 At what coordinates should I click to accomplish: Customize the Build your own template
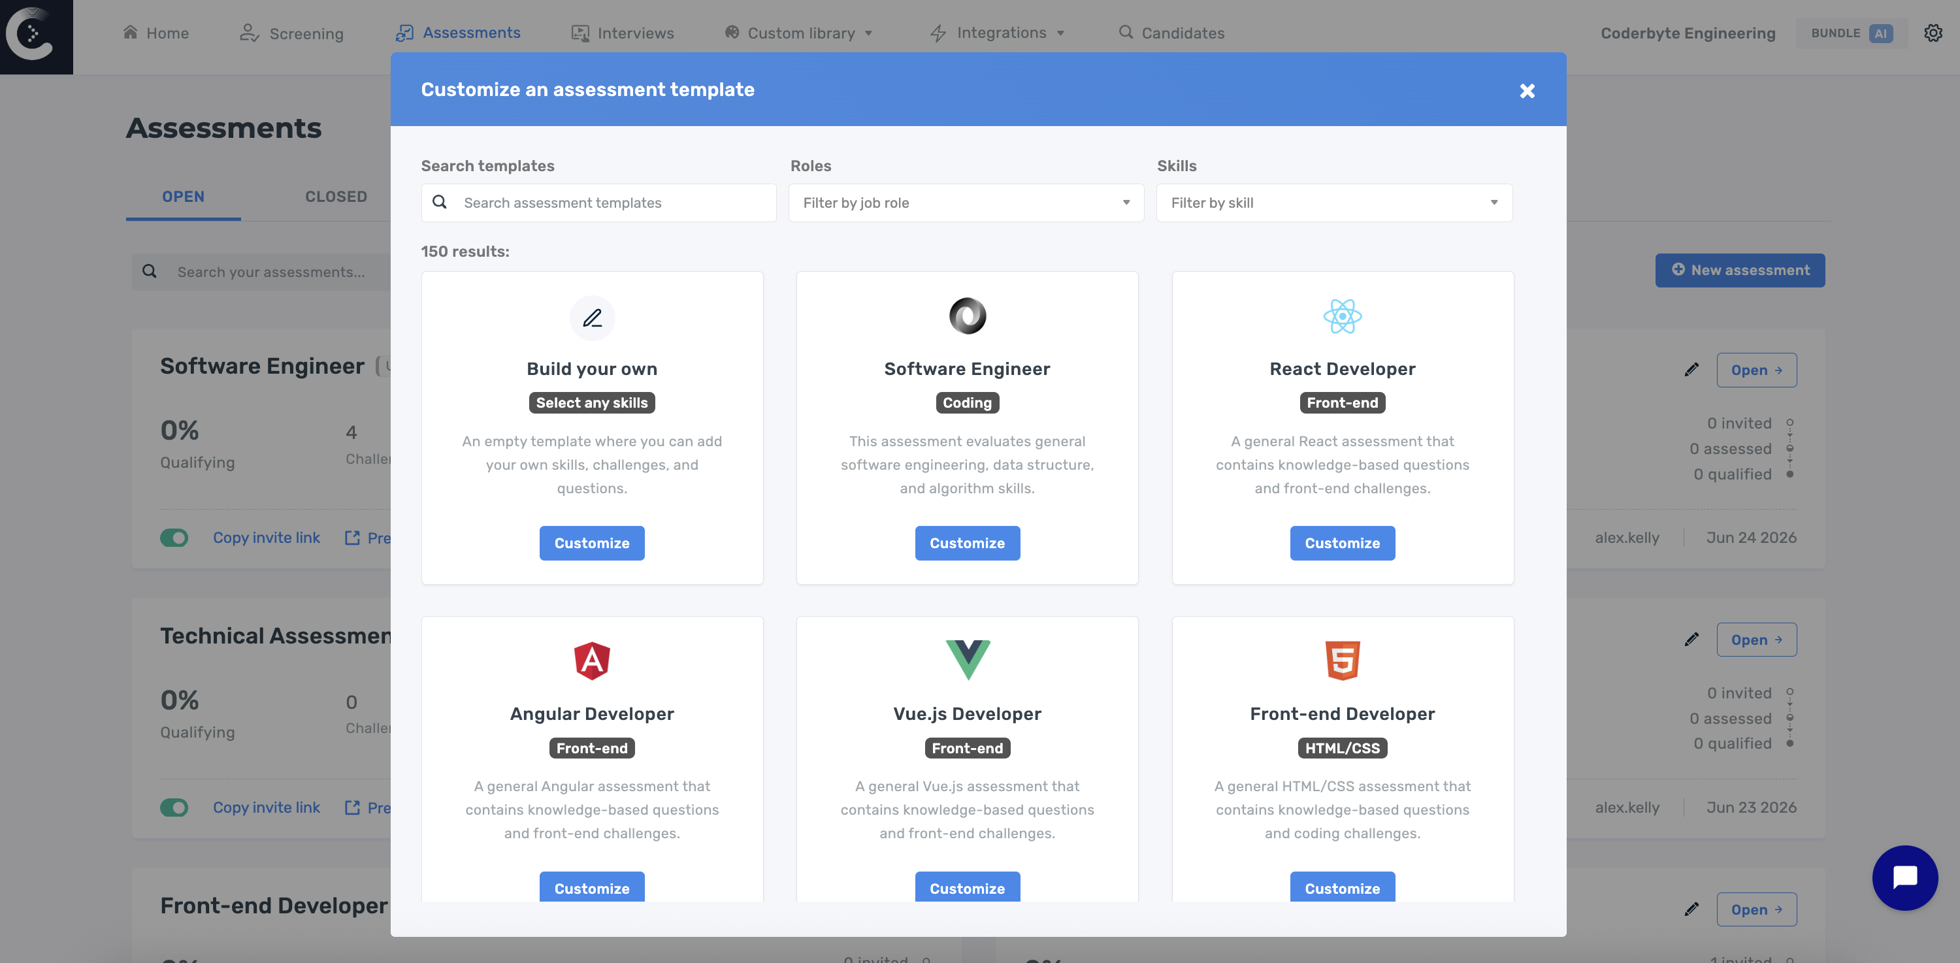coord(591,543)
